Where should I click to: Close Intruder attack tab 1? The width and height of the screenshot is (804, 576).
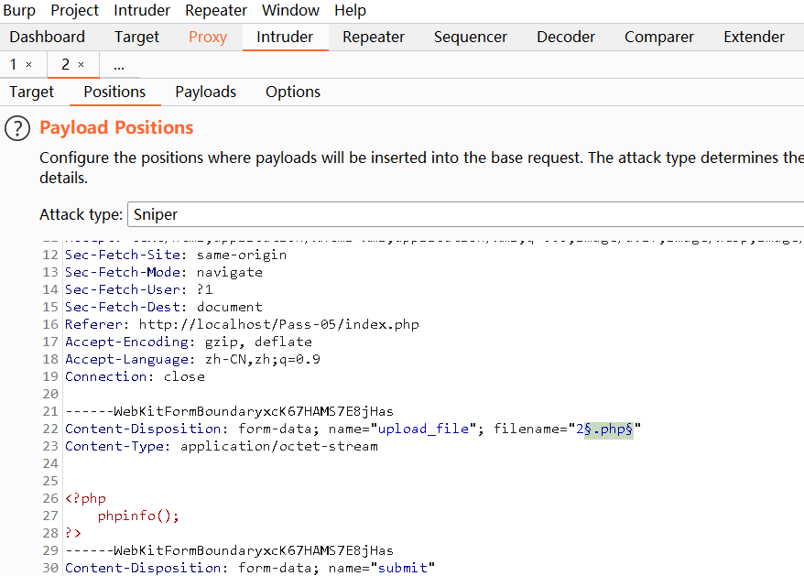28,65
